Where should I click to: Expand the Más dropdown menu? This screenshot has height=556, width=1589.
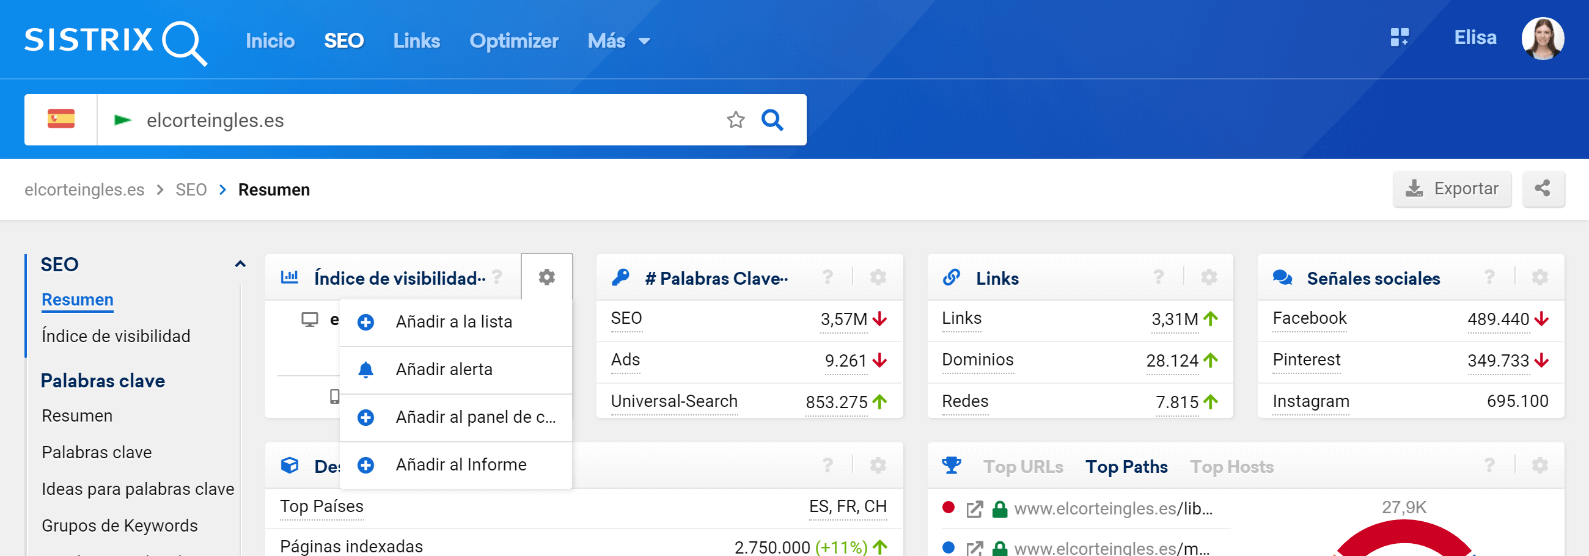(618, 42)
